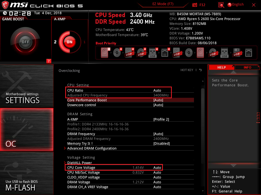
Task: Collapse help panel using top handle
Action: tap(233, 72)
